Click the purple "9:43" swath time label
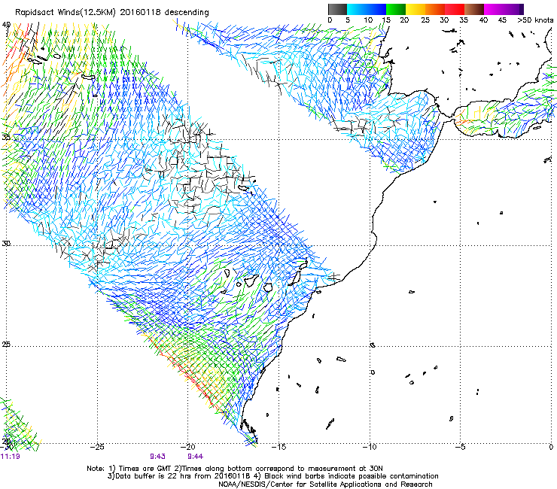This screenshot has width=557, height=489. [x=157, y=457]
